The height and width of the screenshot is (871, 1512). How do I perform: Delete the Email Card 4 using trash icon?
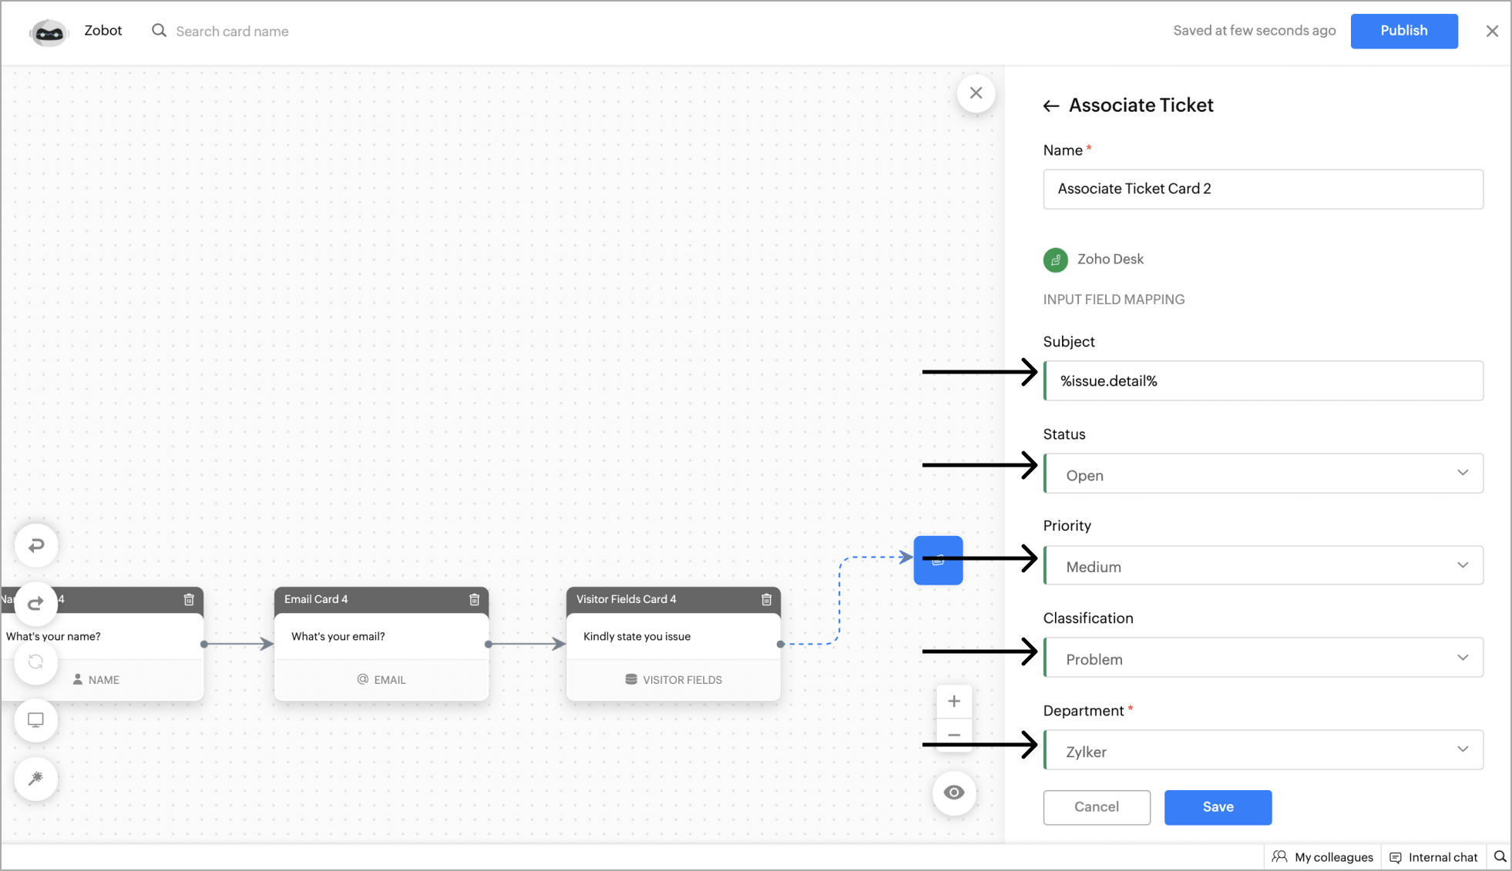474,599
